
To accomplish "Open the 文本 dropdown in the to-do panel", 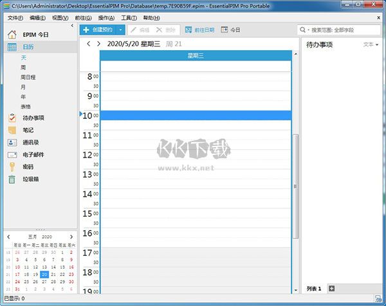I will click(371, 45).
